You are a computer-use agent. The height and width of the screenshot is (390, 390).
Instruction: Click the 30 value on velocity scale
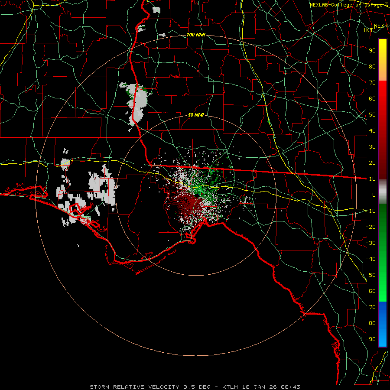372,147
